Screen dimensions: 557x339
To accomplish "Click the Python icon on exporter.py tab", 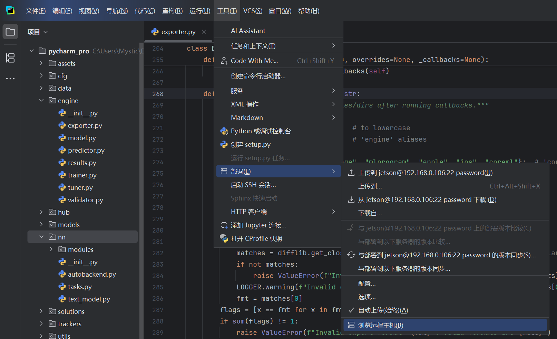I will pos(155,32).
